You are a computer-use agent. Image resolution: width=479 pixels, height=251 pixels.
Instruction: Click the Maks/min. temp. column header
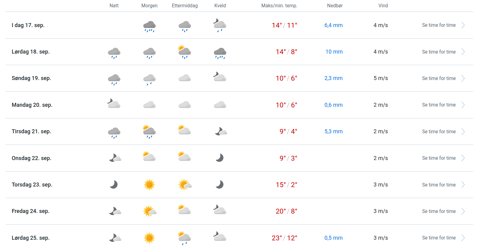pyautogui.click(x=279, y=5)
